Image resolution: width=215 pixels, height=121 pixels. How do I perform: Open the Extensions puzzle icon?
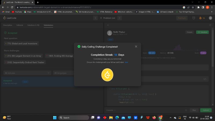[198, 7]
